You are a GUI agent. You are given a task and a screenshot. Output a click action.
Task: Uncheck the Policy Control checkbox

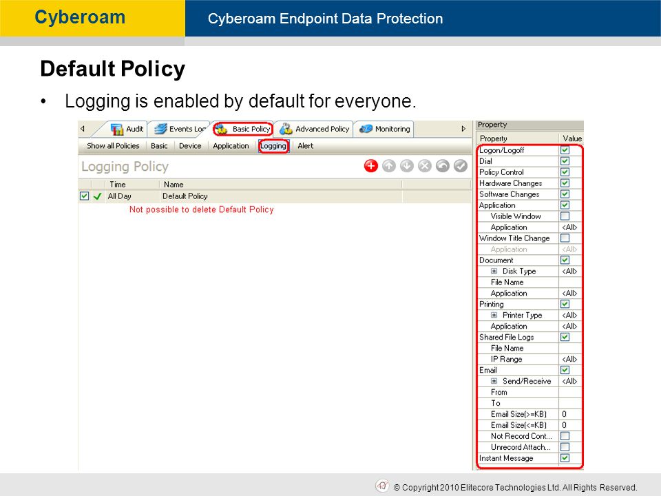565,172
